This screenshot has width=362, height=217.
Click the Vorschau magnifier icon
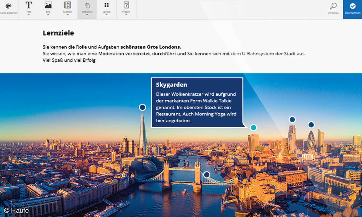(333, 6)
